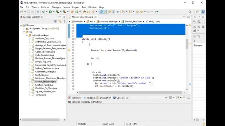This screenshot has width=225, height=126.
Task: Open the Navigate menu
Action: 56,7
